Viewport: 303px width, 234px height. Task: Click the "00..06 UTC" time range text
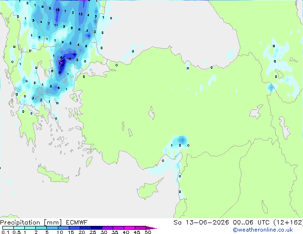point(251,223)
